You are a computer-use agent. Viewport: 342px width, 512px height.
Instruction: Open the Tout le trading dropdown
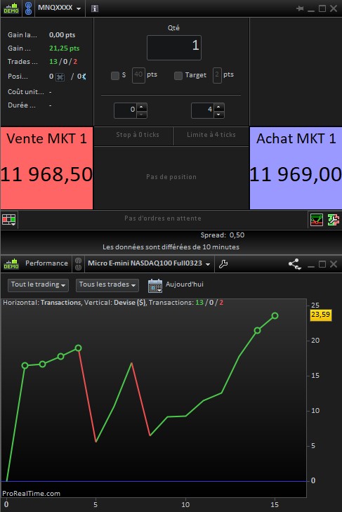pos(38,284)
